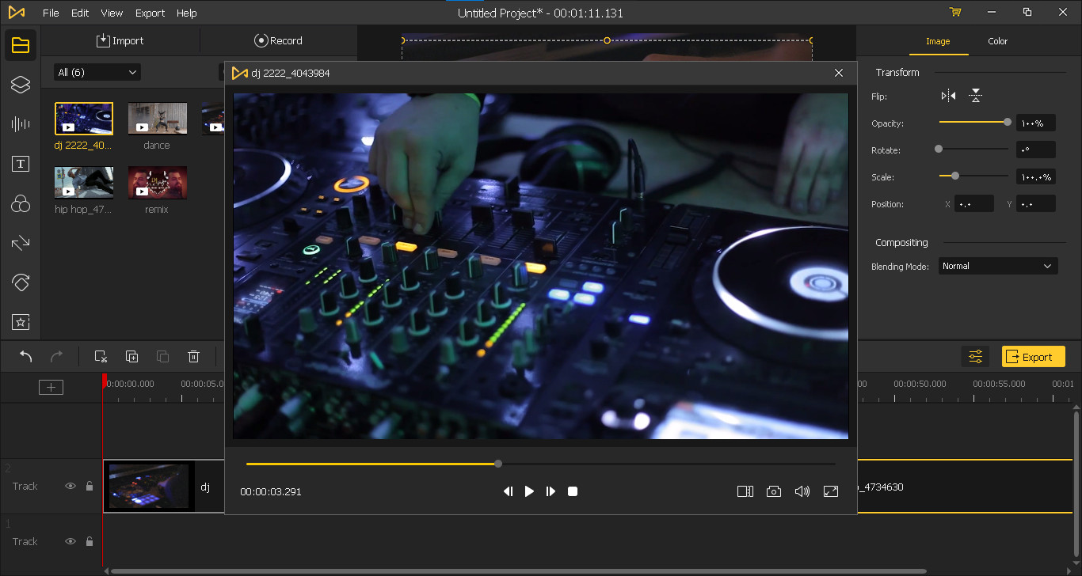Hide Track 2 using its eye toggle
Image resolution: width=1082 pixels, height=576 pixels.
tap(70, 486)
